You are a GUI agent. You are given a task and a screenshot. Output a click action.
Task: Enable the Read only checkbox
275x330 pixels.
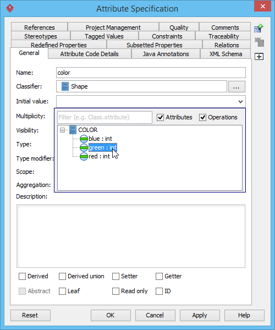(116, 291)
